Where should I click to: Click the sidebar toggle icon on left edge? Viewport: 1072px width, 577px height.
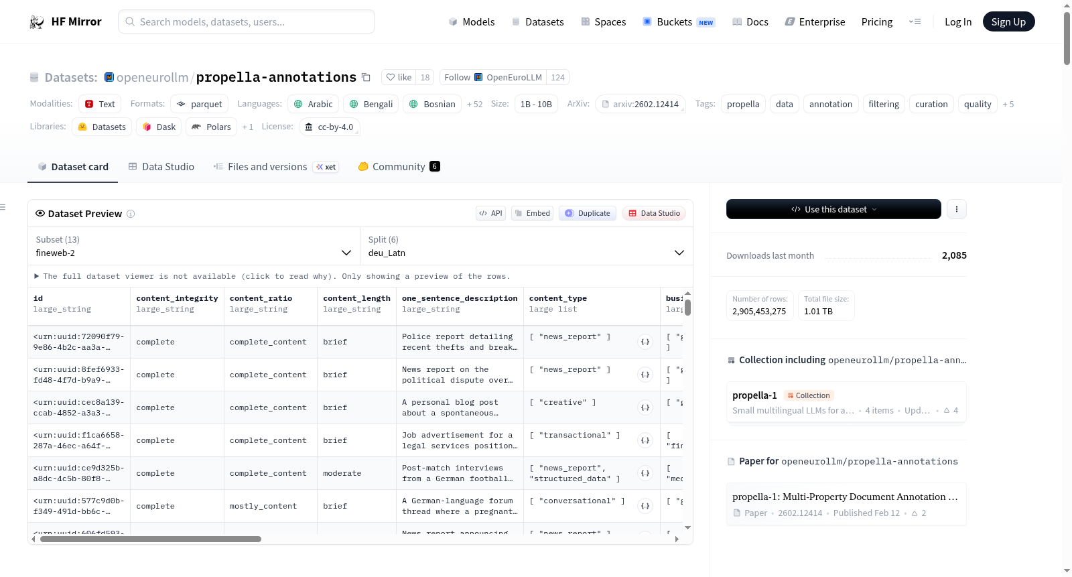tap(3, 207)
